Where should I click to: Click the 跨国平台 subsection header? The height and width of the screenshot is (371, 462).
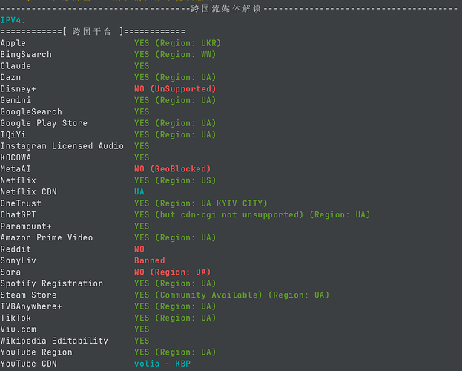[92, 32]
